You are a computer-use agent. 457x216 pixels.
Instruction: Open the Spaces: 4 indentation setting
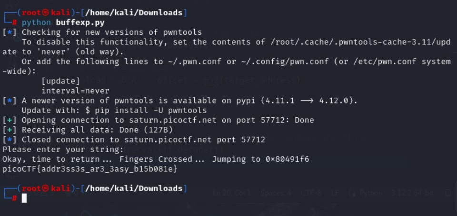click(276, 193)
